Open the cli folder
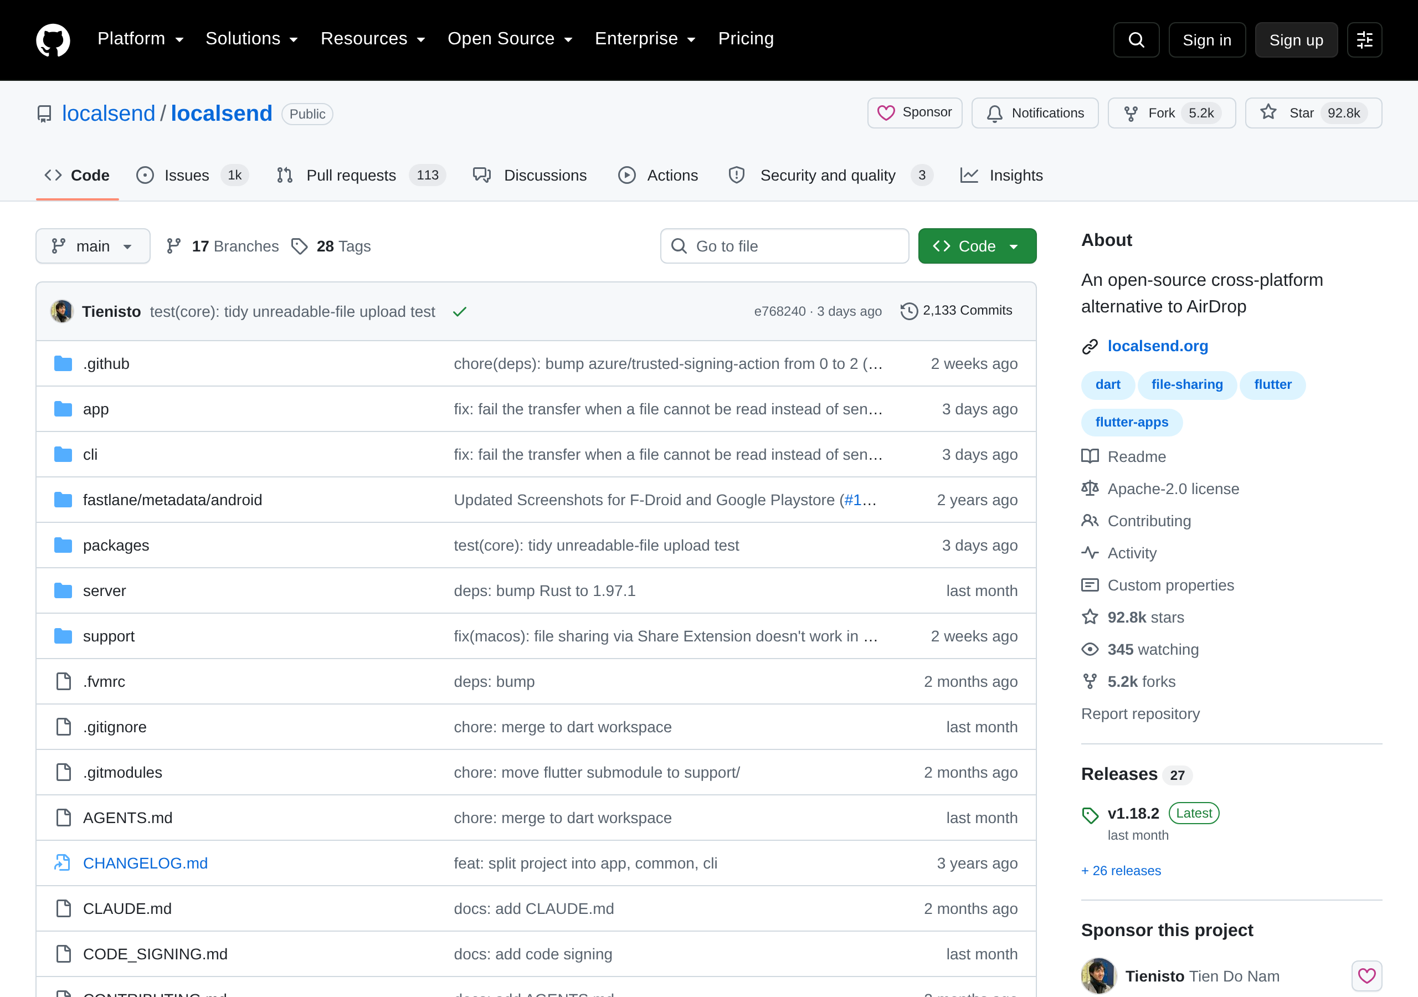The height and width of the screenshot is (997, 1418). point(90,454)
